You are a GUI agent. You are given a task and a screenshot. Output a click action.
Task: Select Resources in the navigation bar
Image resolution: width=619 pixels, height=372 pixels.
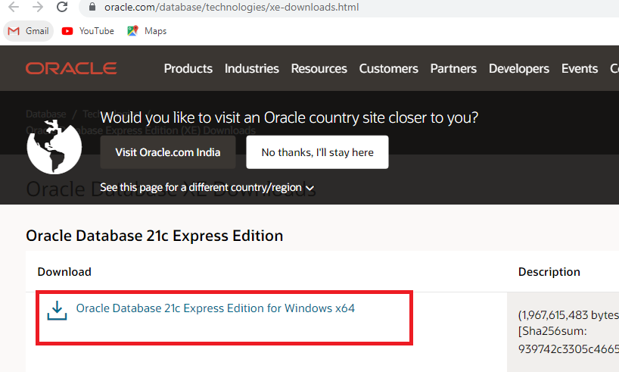[319, 69]
